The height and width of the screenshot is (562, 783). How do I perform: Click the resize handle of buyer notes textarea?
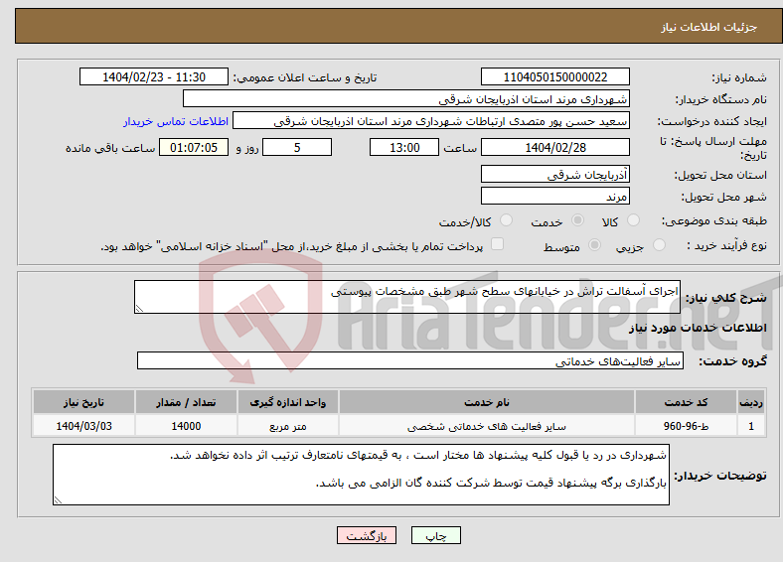pos(58,500)
